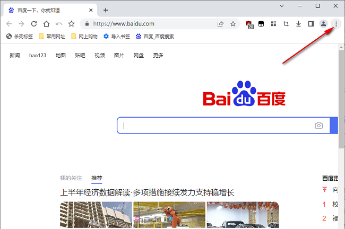This screenshot has height=229, width=345.
Task: Click the toolbar star icon left of address bar
Action: 71,24
